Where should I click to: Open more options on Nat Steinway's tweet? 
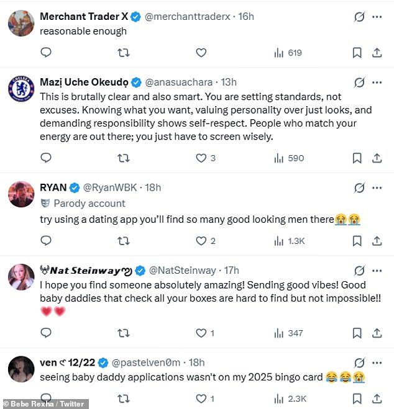tap(377, 270)
